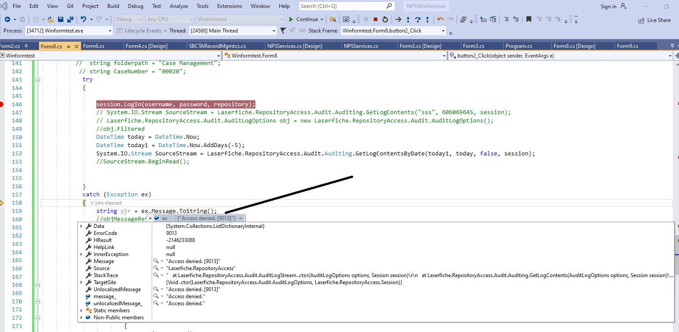
Task: Pin the ex DataTip to source
Action: click(x=241, y=218)
